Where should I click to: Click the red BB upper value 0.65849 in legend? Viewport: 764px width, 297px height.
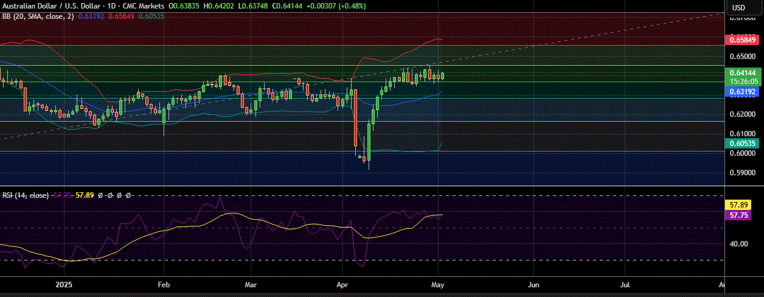coord(122,16)
